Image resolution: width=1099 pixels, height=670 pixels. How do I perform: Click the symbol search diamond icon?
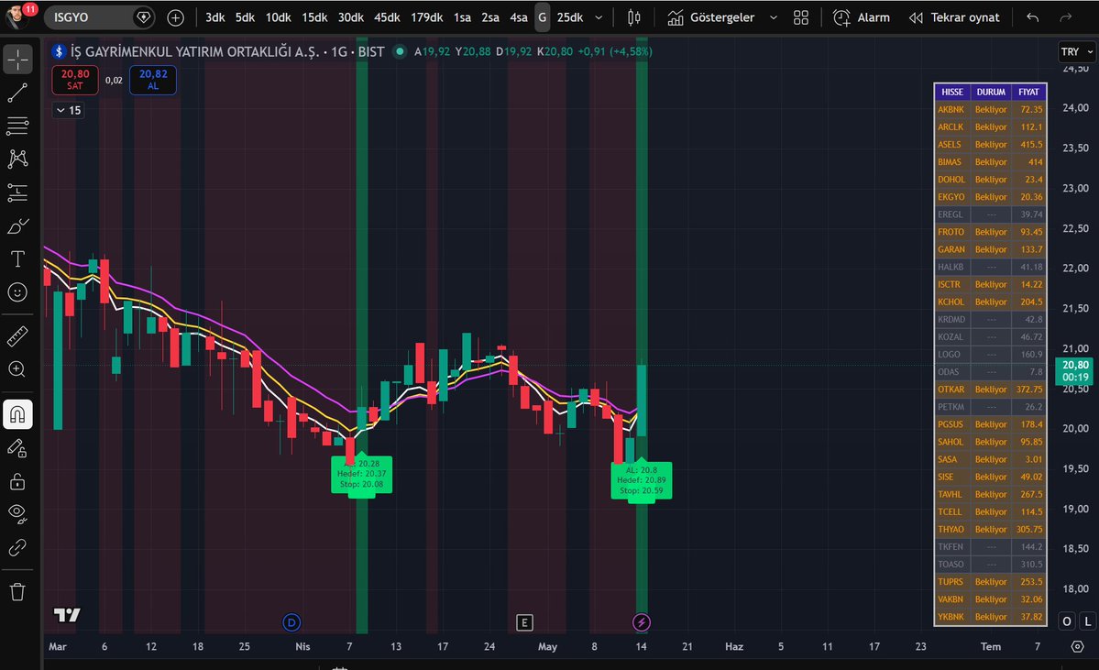[x=144, y=16]
